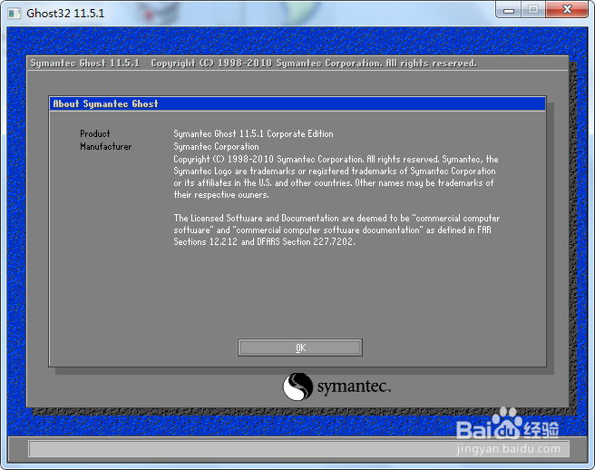The width and height of the screenshot is (595, 470).
Task: Click the 'About Symantec Ghost' dialog title bar
Action: (x=297, y=103)
